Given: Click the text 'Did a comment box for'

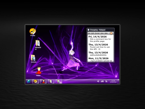Looking at the screenshot, I should click(x=100, y=39).
